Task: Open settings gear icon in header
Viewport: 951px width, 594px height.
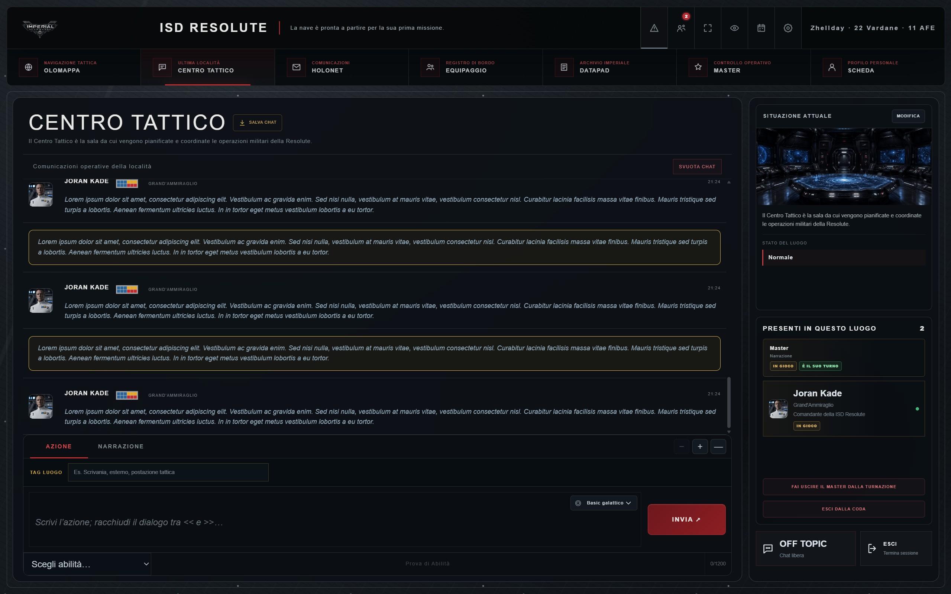Action: (788, 28)
